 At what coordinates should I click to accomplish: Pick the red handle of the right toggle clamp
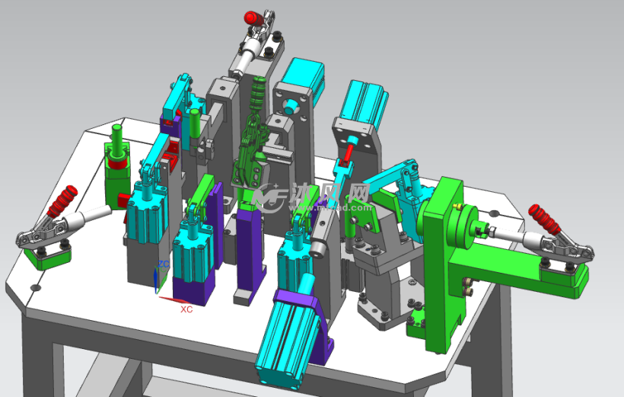coord(544,219)
